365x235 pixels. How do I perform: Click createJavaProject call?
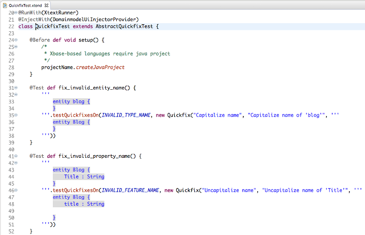(100, 68)
